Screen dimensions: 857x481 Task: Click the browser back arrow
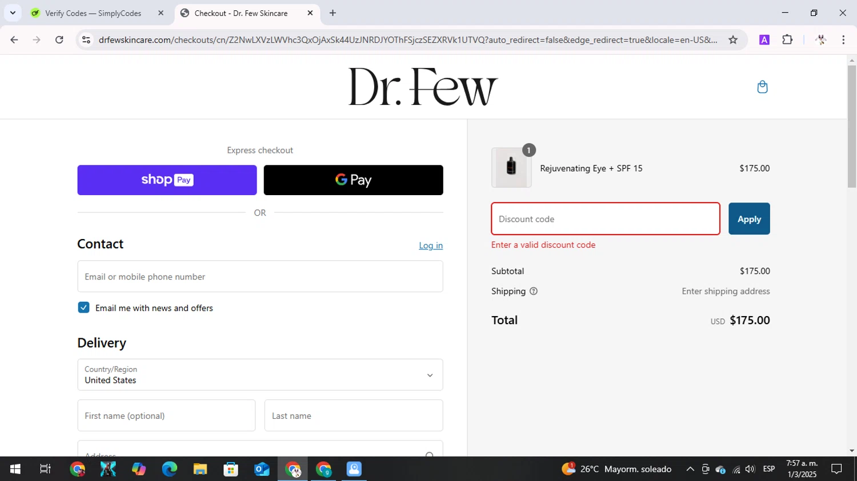pyautogui.click(x=14, y=40)
